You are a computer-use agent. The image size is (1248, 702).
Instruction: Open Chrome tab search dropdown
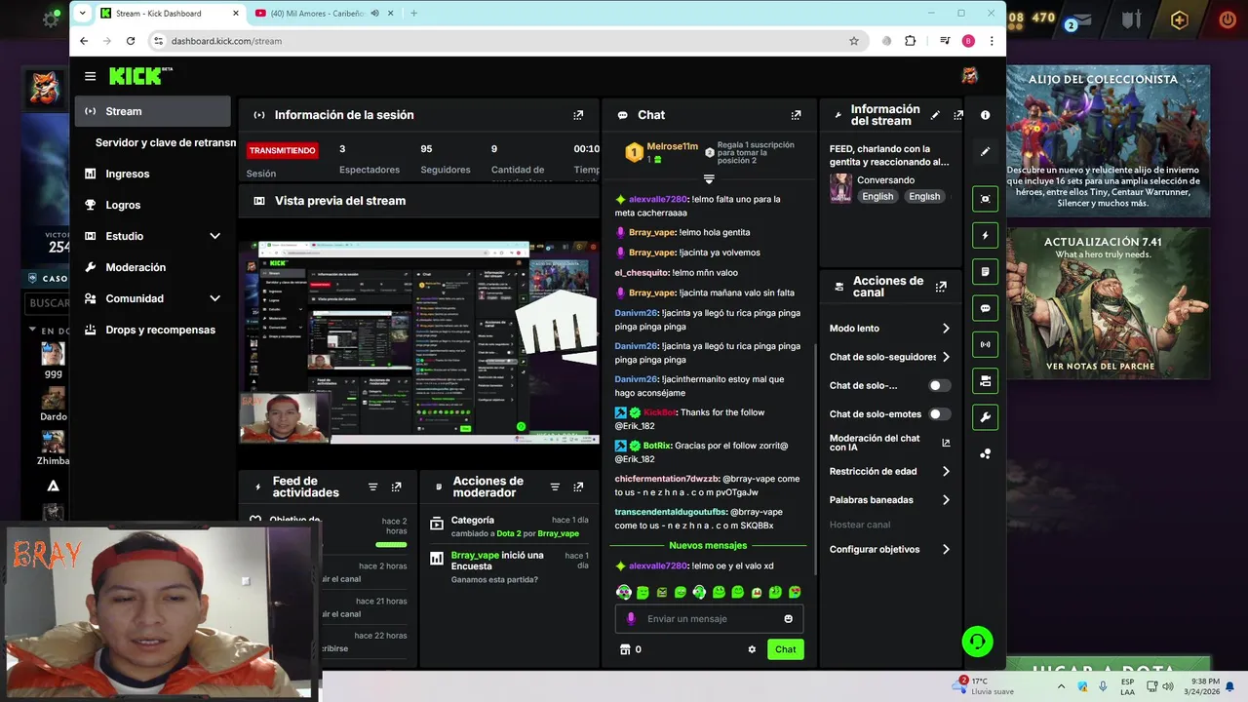[x=82, y=13]
